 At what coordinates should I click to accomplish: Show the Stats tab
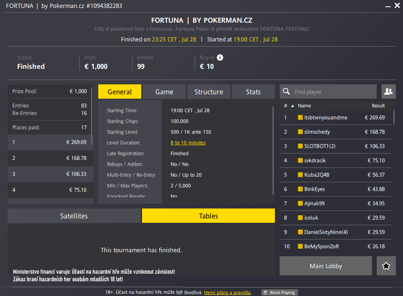(253, 92)
